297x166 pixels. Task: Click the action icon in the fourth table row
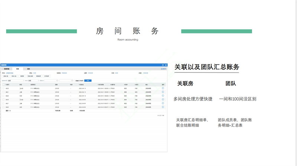point(163,100)
